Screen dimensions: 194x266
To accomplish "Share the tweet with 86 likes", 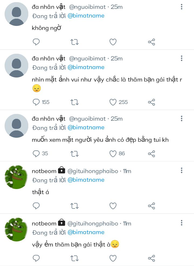I will click(x=151, y=154).
